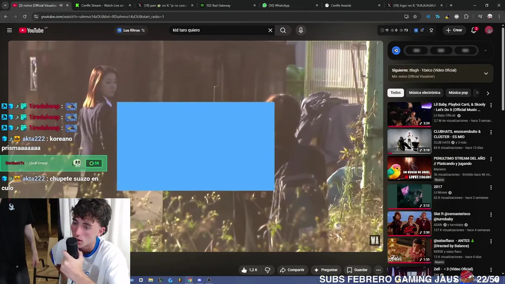Open the media control music-list icon

tap(480, 17)
